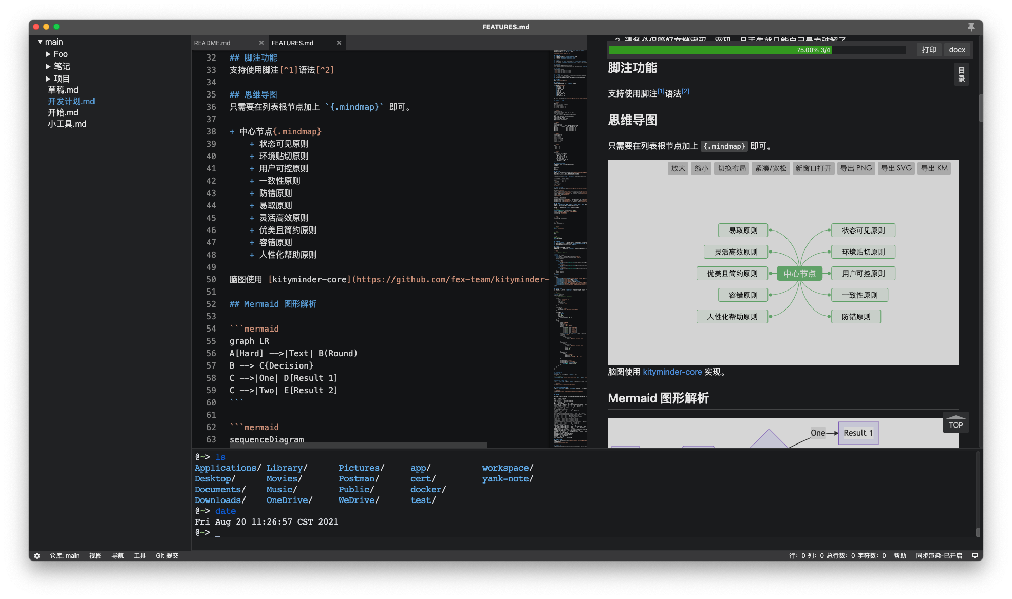Click footnote [1] in preview

[x=661, y=91]
